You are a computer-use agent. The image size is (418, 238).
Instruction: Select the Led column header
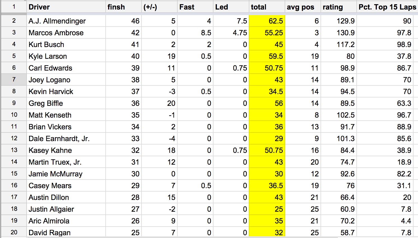231,7
